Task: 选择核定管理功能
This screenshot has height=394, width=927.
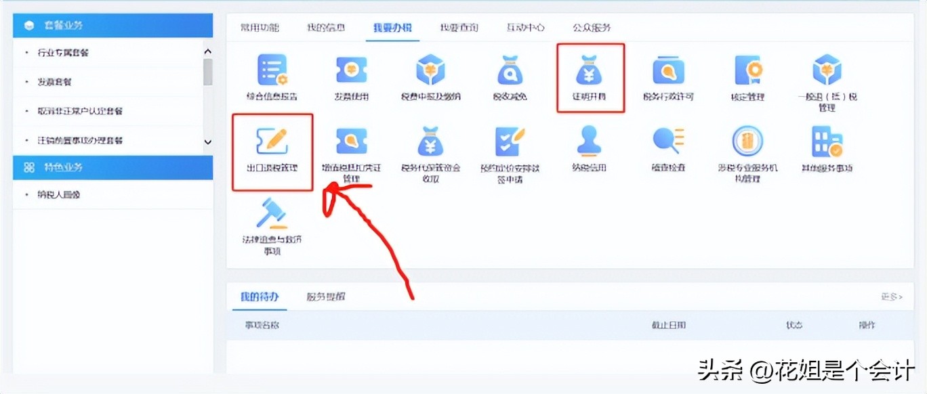Action: [x=747, y=74]
